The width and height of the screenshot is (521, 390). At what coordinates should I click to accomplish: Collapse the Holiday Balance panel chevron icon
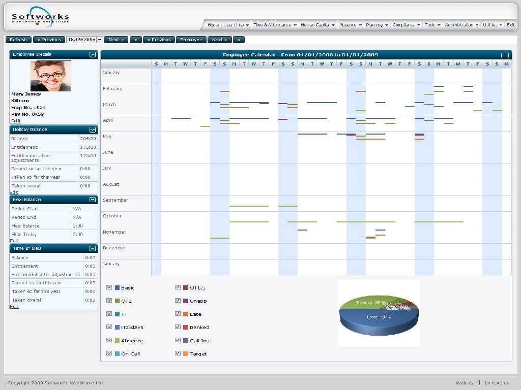(x=93, y=129)
